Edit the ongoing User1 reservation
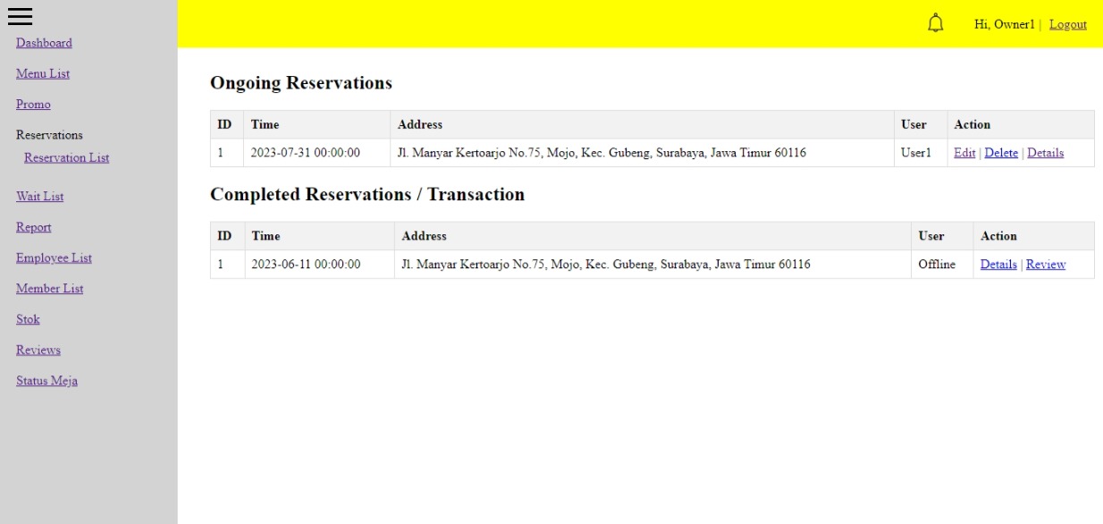 coord(964,153)
